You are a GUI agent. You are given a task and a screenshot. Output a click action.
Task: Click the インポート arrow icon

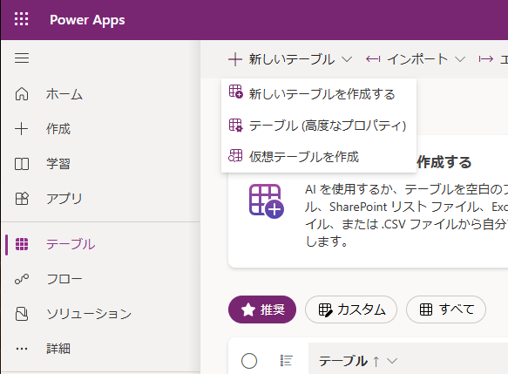point(373,59)
